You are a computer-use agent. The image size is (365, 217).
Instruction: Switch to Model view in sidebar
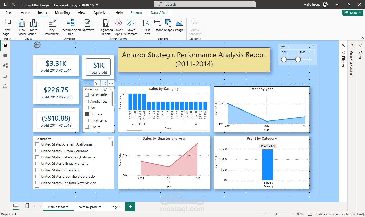click(x=5, y=66)
